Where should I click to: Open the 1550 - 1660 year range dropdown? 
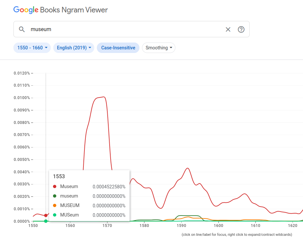(32, 48)
